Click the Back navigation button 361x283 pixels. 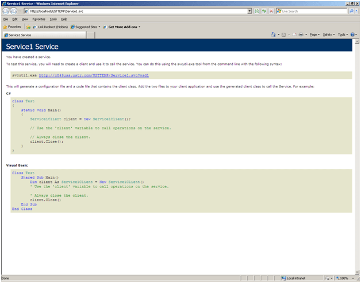click(6, 11)
